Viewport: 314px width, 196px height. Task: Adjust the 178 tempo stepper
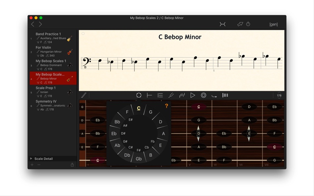pos(279,95)
